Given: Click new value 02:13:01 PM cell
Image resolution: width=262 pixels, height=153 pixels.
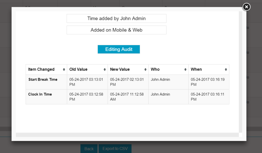Looking at the screenshot, I should point(127,82).
